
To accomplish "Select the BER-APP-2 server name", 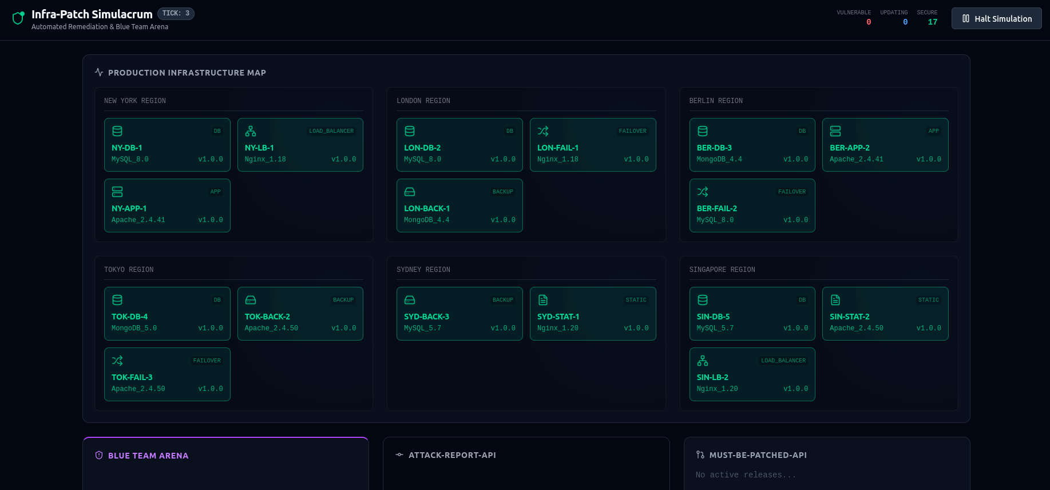I will pyautogui.click(x=850, y=148).
